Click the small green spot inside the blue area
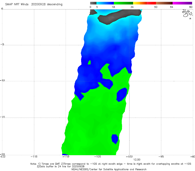195x171 pixels. click(89, 62)
